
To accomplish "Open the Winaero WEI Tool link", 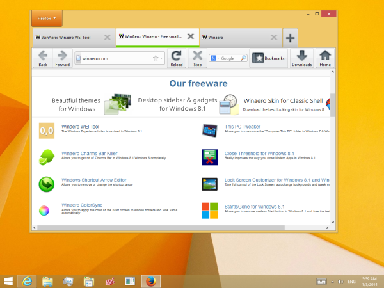I will [x=81, y=127].
